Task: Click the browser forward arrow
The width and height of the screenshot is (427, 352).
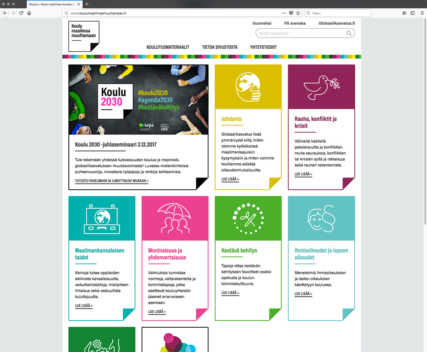Action: click(13, 13)
